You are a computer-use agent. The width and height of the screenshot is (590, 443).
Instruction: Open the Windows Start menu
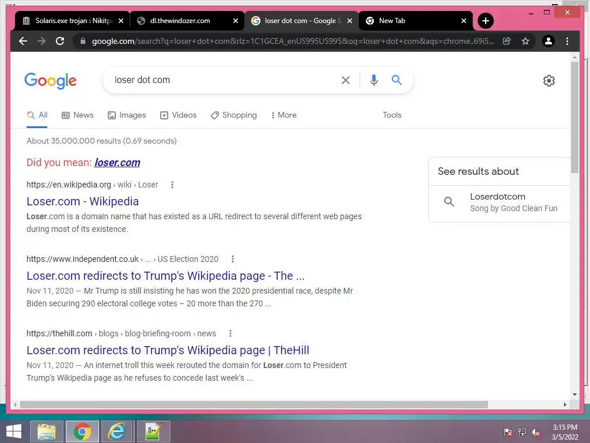(14, 431)
